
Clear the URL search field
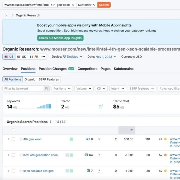pyautogui.click(x=73, y=5)
